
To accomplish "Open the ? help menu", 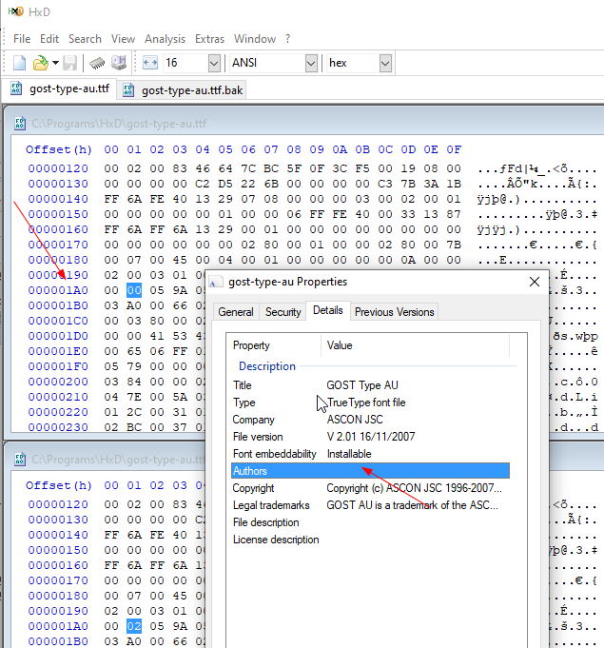I will pyautogui.click(x=287, y=39).
